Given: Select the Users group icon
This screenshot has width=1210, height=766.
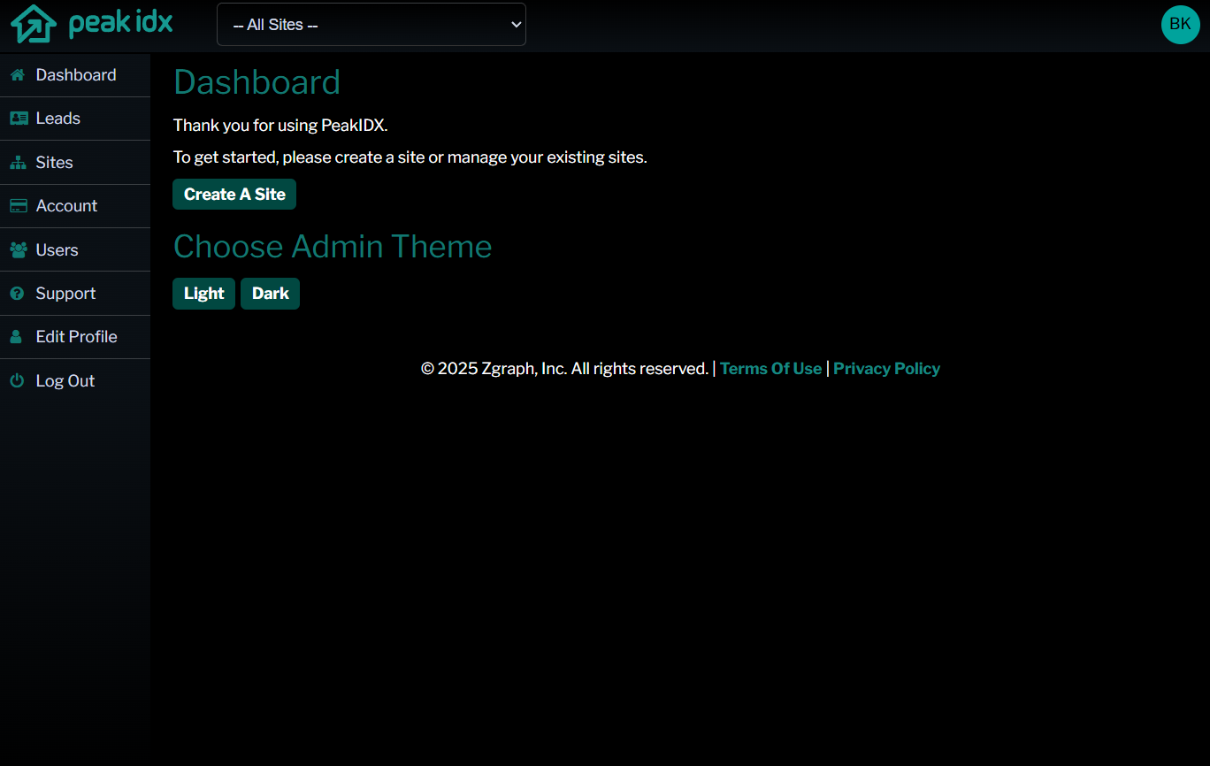Looking at the screenshot, I should 17,249.
